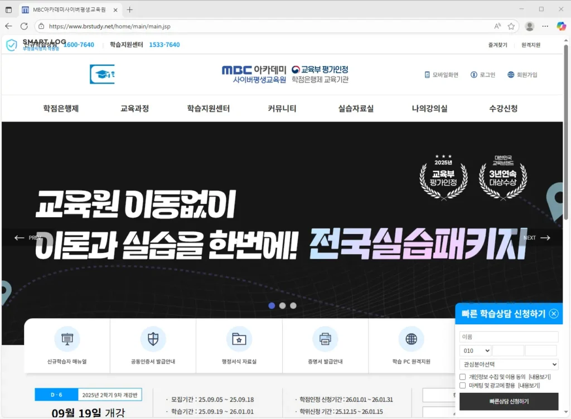Submit with 빠른상담 신청하기 button
The width and height of the screenshot is (571, 419).
click(509, 402)
